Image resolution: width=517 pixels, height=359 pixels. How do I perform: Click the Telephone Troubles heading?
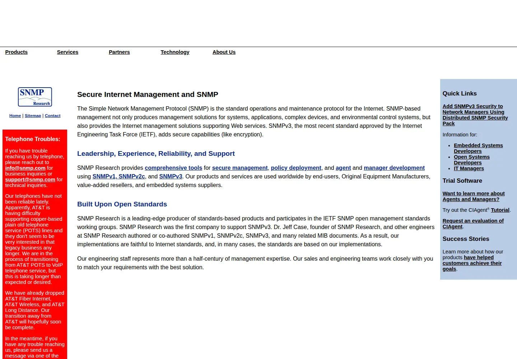pyautogui.click(x=33, y=139)
